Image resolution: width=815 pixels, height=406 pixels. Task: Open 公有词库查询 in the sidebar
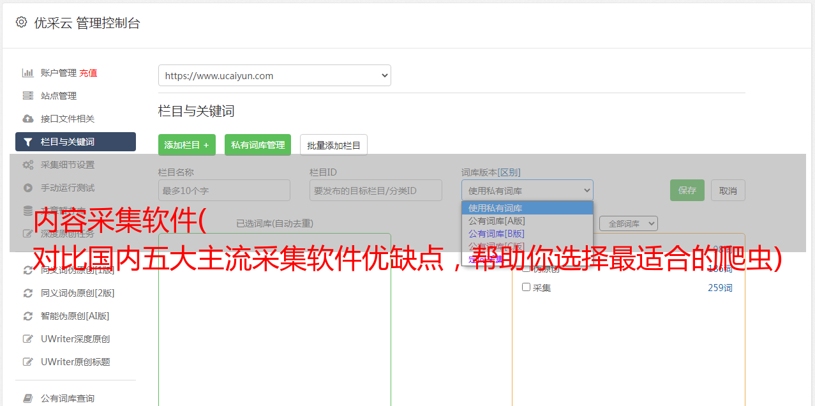(68, 398)
